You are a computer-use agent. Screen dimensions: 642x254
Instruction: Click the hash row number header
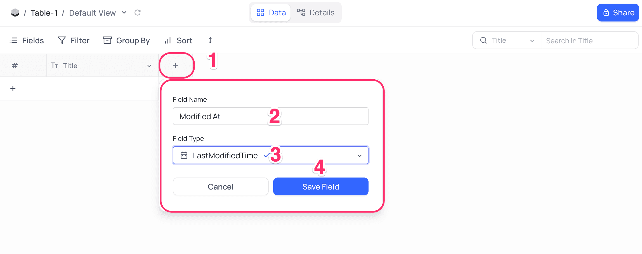click(x=15, y=66)
